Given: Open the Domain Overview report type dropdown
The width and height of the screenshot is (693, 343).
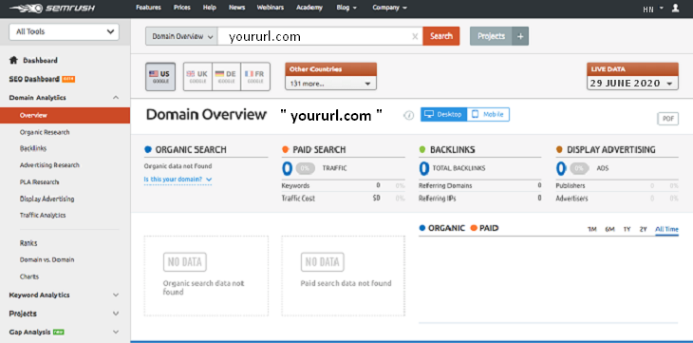Looking at the screenshot, I should pos(181,36).
